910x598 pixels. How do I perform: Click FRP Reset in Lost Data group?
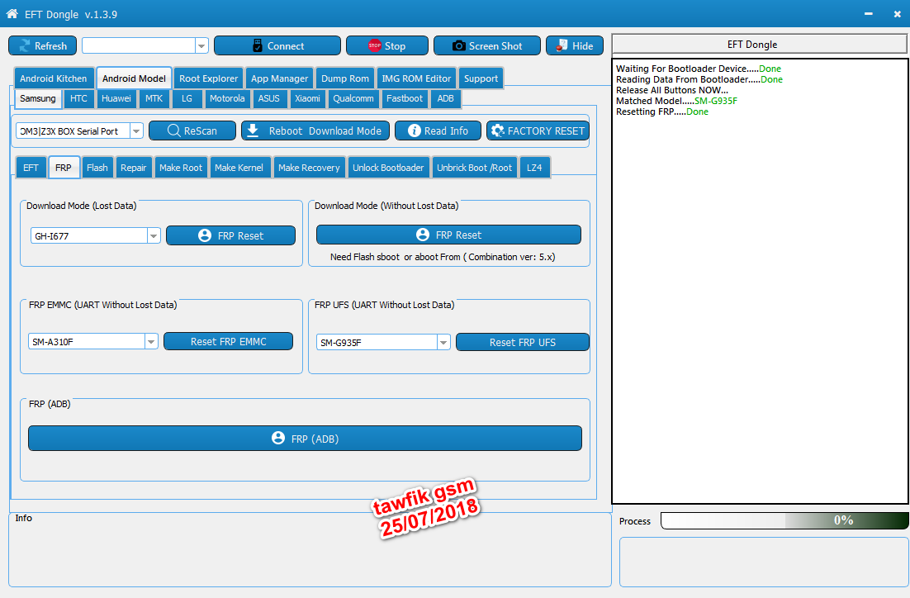tap(230, 235)
